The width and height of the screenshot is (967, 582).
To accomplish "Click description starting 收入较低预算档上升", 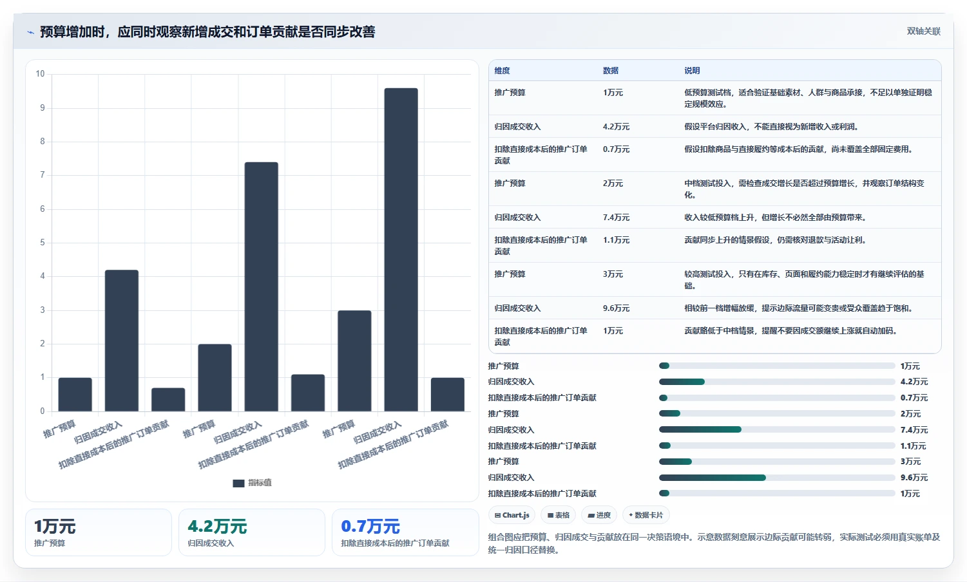I will tap(775, 218).
